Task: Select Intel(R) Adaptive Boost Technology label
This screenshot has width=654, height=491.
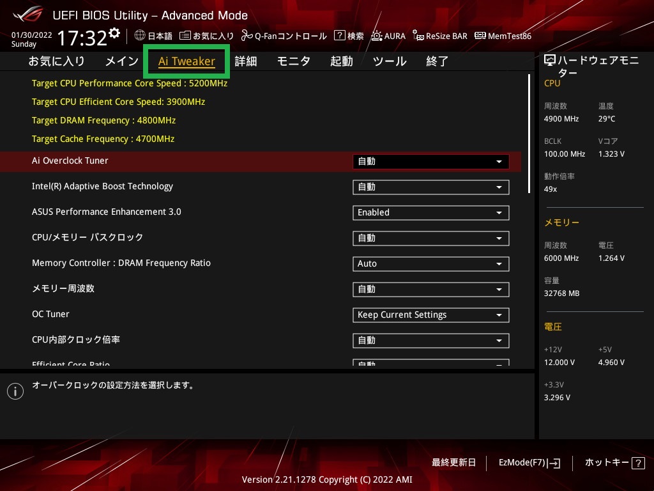Action: pyautogui.click(x=102, y=186)
